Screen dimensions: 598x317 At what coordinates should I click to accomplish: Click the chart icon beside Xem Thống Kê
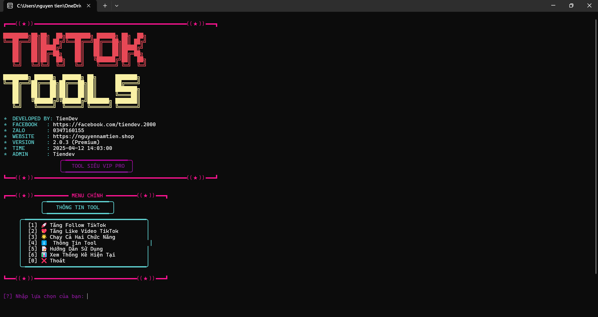[x=44, y=255]
